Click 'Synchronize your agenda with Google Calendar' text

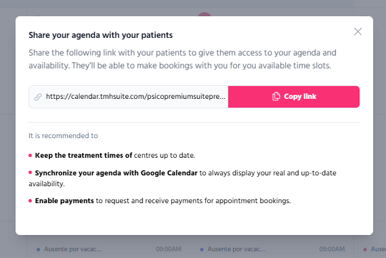pos(116,173)
